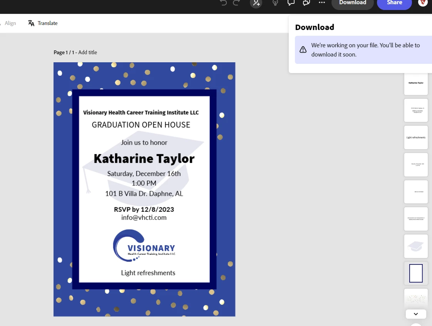Image resolution: width=432 pixels, height=326 pixels.
Task: Click the Join us to honor text
Action: (x=144, y=143)
